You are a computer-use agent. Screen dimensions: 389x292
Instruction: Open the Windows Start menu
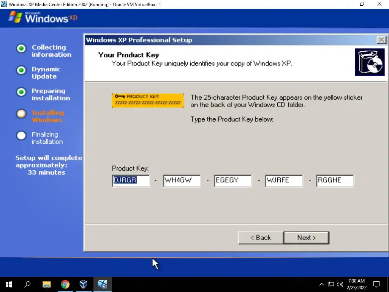(x=9, y=284)
